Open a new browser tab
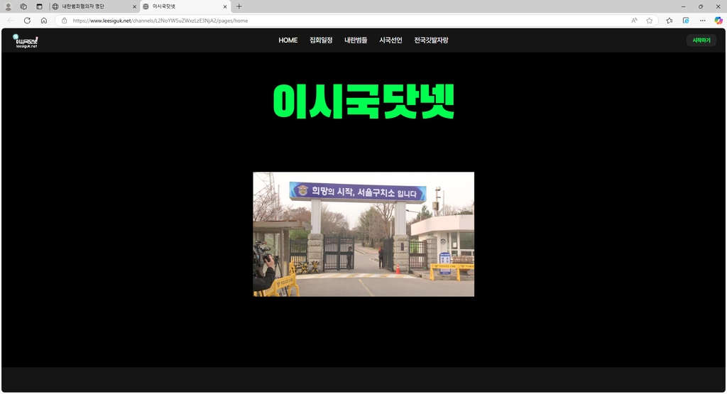Image resolution: width=727 pixels, height=394 pixels. 239,6
